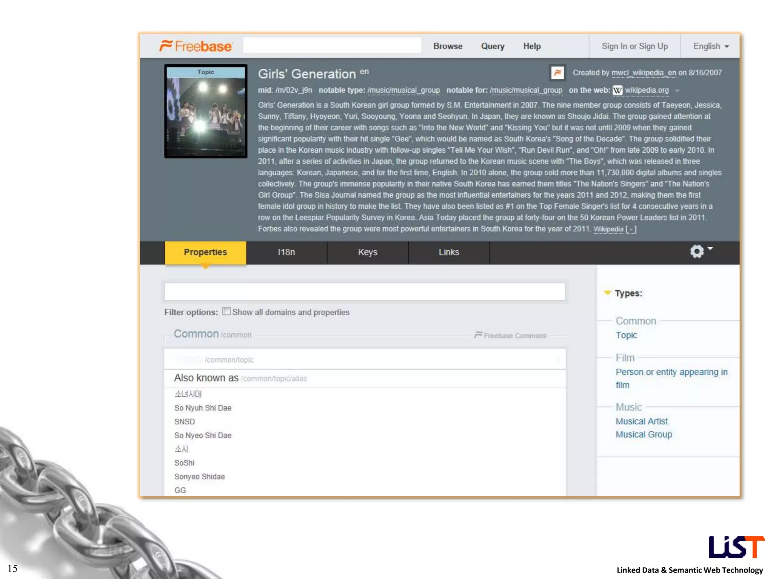The width and height of the screenshot is (773, 579).
Task: Expand the on the web dropdown arrow
Action: click(678, 91)
